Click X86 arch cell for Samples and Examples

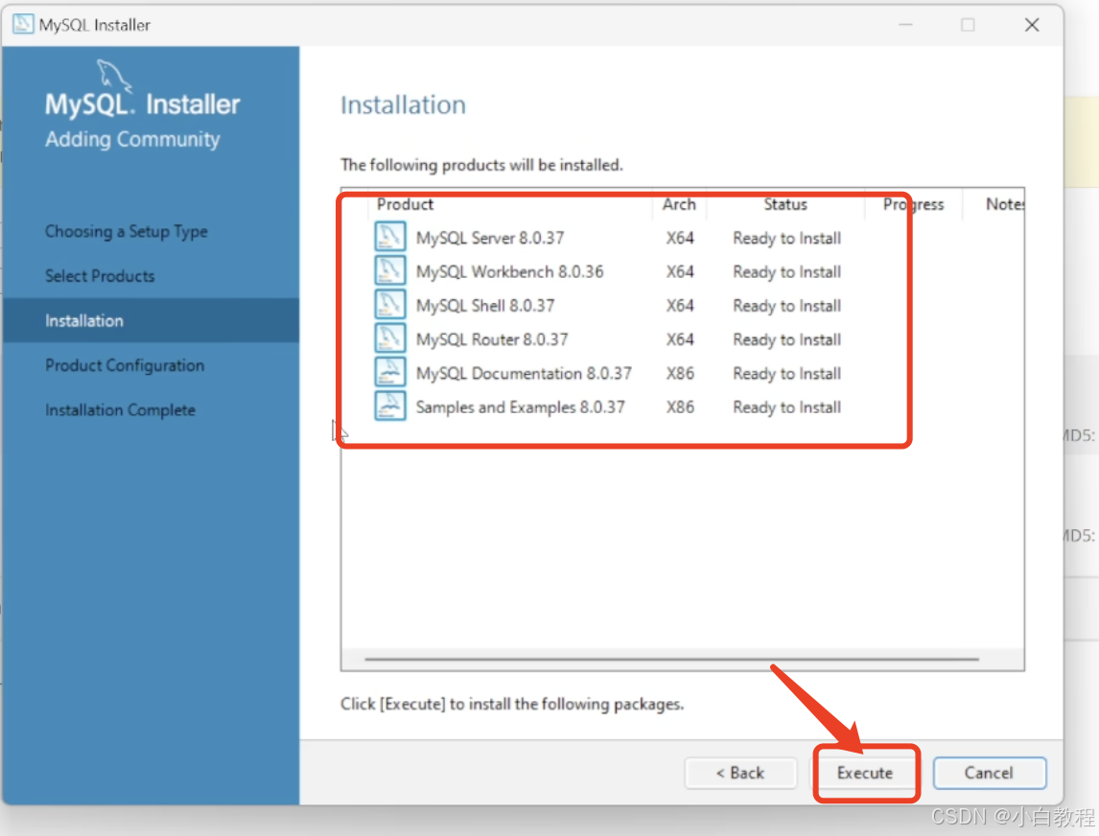(x=680, y=407)
